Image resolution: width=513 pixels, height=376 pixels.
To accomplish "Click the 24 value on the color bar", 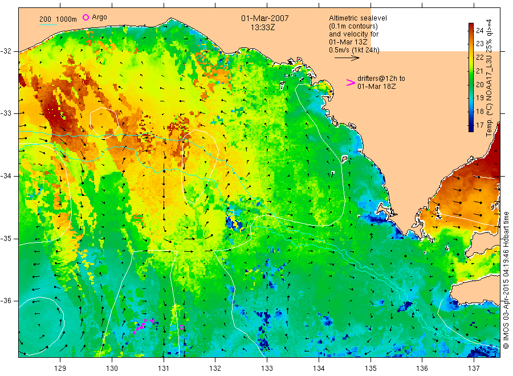I will (x=479, y=30).
